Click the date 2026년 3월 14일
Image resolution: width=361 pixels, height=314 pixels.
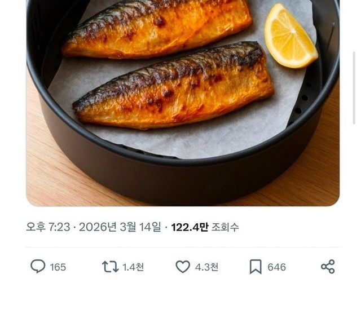(x=120, y=227)
